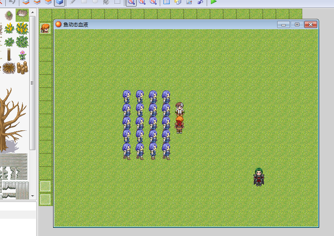
Task: Select the lower empty event square on map
Action: pyautogui.click(x=45, y=200)
